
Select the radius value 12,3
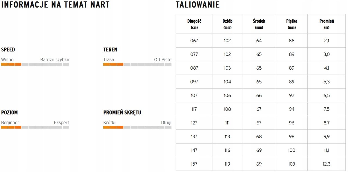point(327,164)
